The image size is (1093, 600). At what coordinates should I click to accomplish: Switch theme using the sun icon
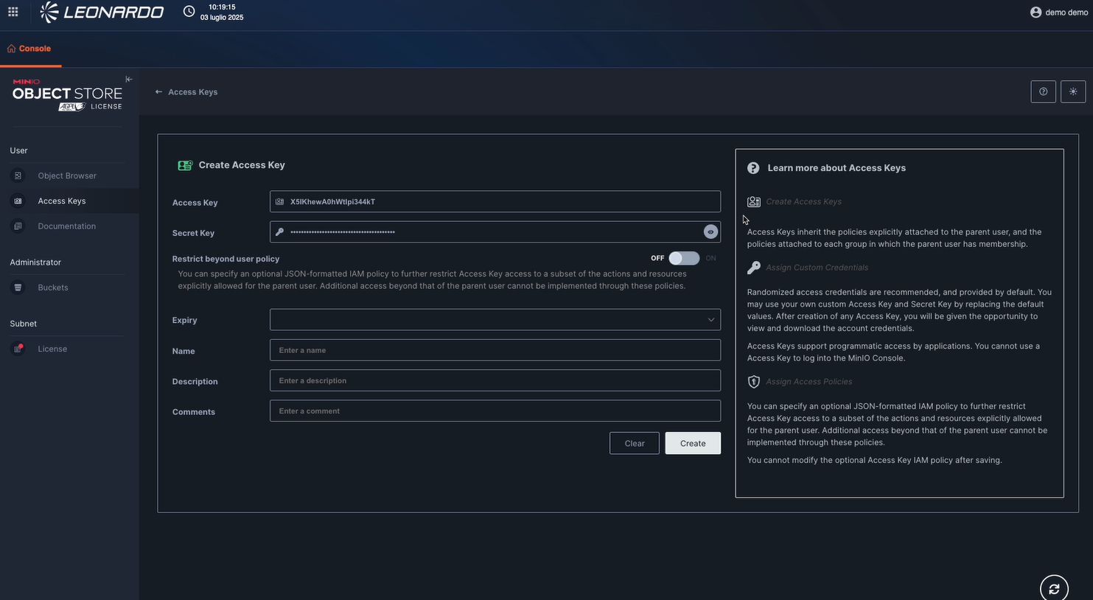[x=1072, y=91]
